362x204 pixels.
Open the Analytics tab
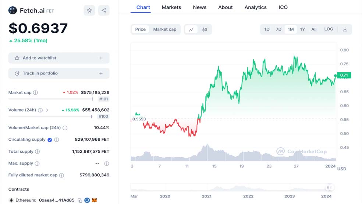(255, 7)
